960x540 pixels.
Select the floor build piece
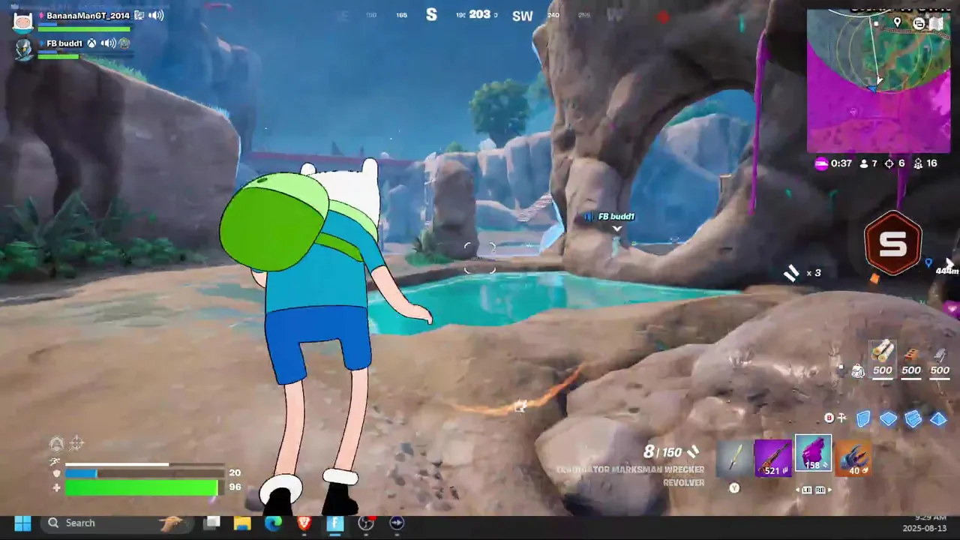[x=888, y=418]
